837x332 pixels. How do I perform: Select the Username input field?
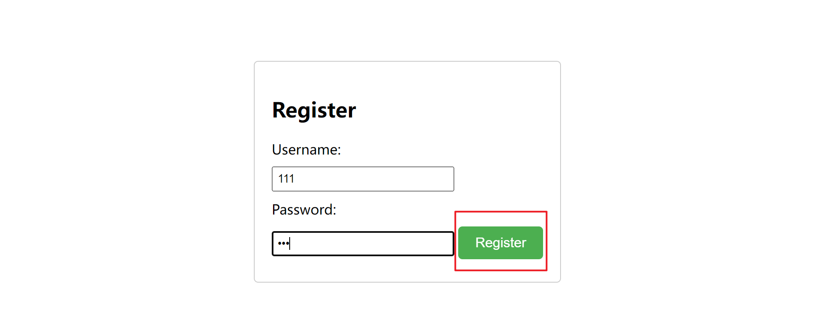pos(363,179)
